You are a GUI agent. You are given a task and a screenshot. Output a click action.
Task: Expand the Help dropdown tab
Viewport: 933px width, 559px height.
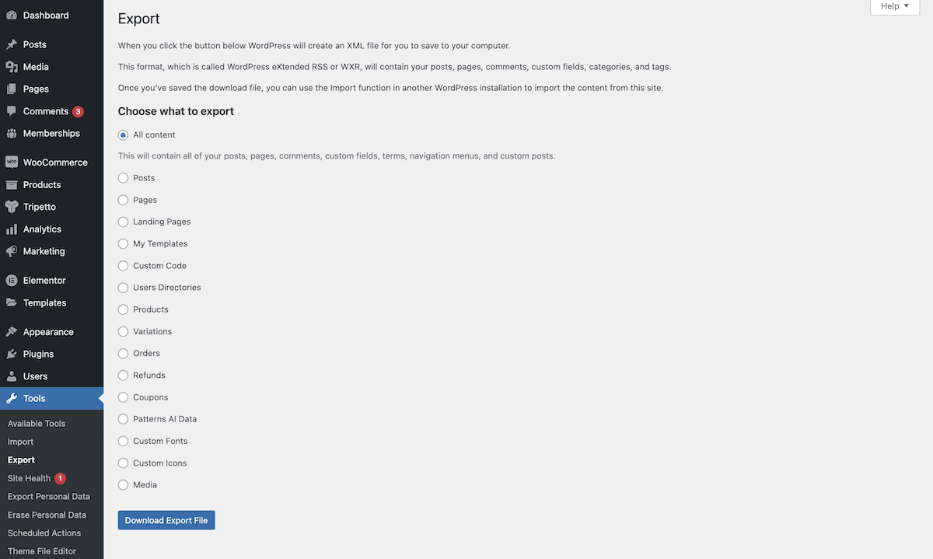click(895, 7)
